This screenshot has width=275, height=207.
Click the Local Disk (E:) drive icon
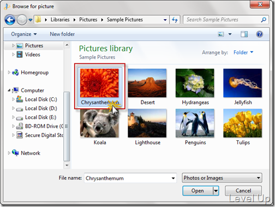click(20, 118)
